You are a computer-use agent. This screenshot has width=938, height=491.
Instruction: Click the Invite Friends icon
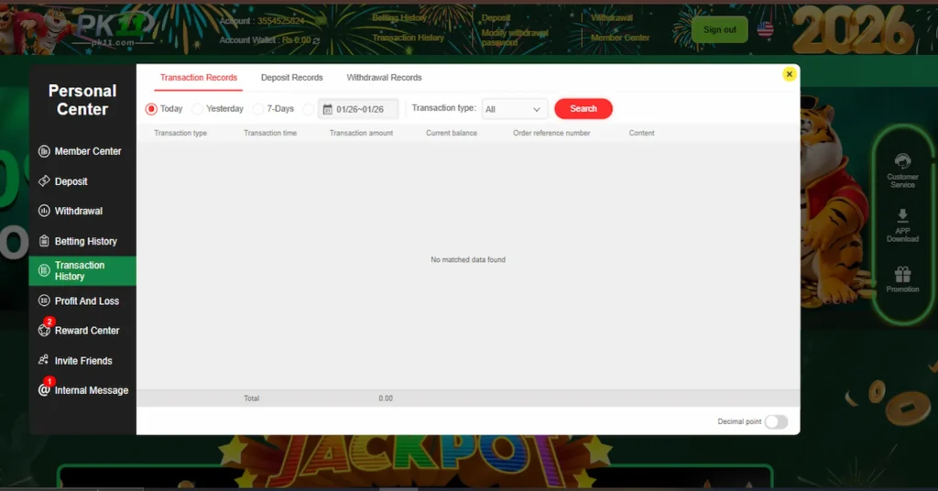coord(44,360)
